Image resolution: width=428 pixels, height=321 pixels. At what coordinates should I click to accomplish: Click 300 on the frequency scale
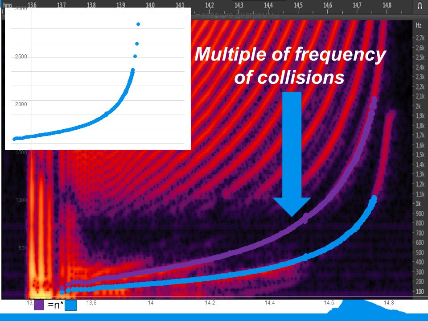click(420, 272)
